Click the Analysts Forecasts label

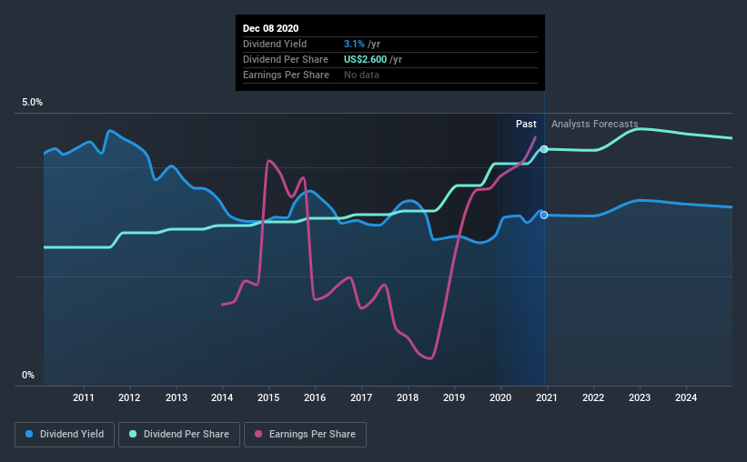594,124
